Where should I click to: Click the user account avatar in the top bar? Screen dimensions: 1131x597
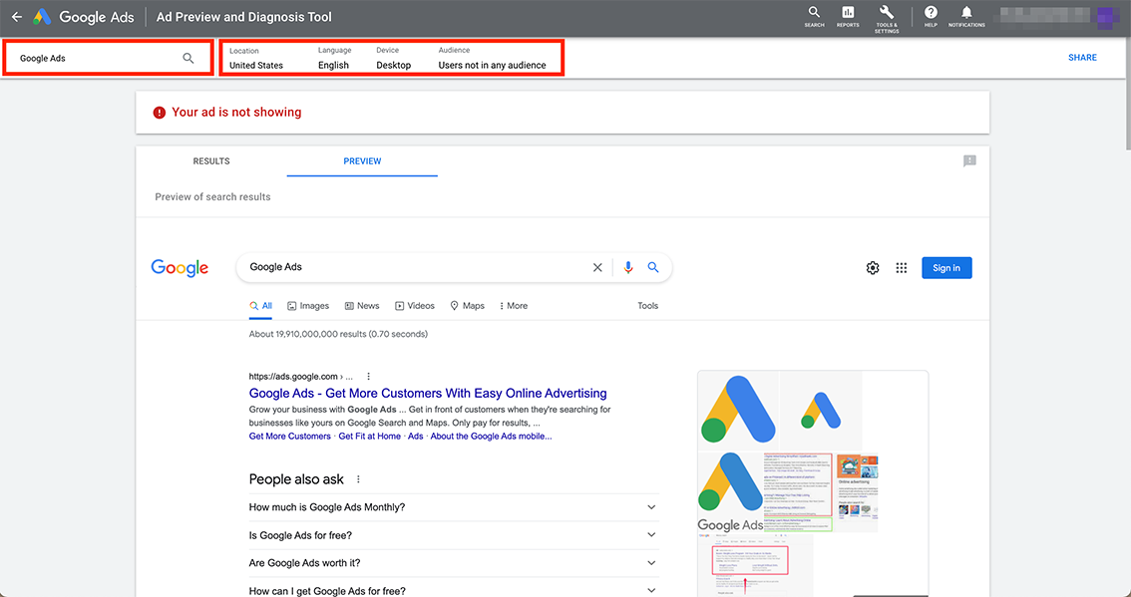(1106, 17)
